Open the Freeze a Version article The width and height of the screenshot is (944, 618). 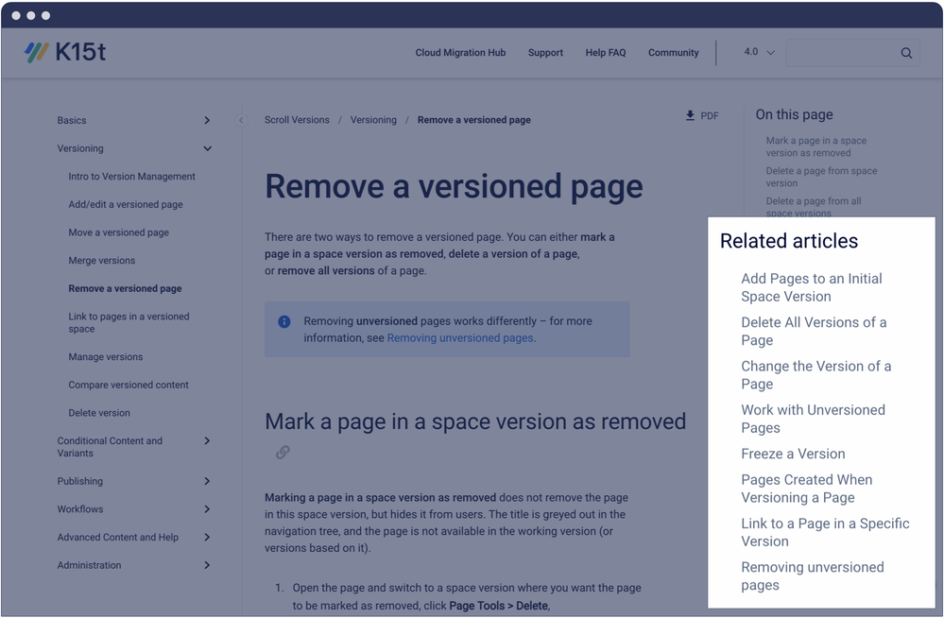click(793, 454)
